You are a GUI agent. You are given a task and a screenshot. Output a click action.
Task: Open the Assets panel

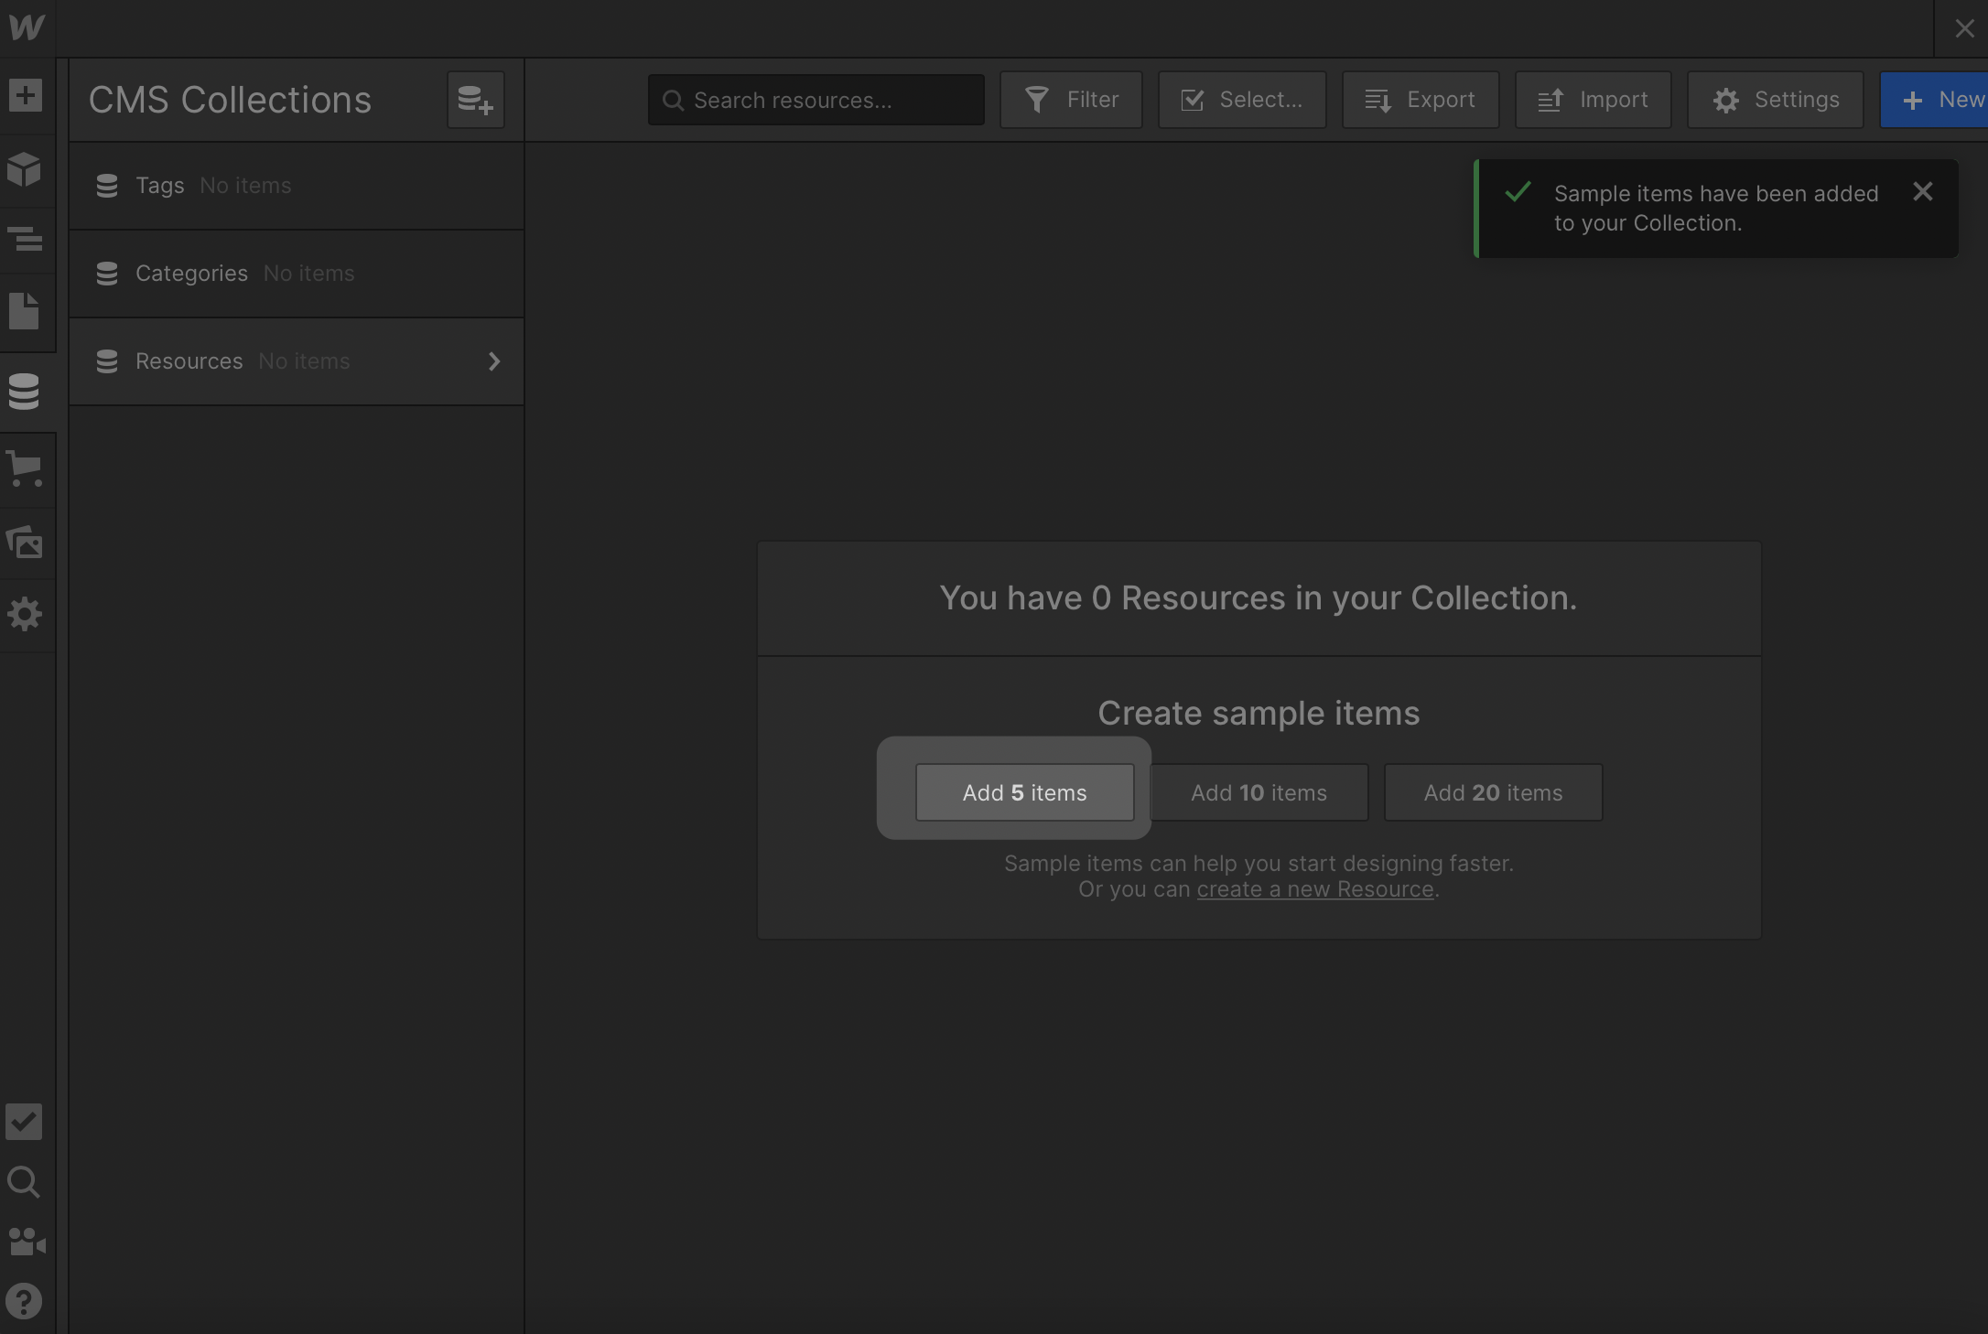[27, 542]
